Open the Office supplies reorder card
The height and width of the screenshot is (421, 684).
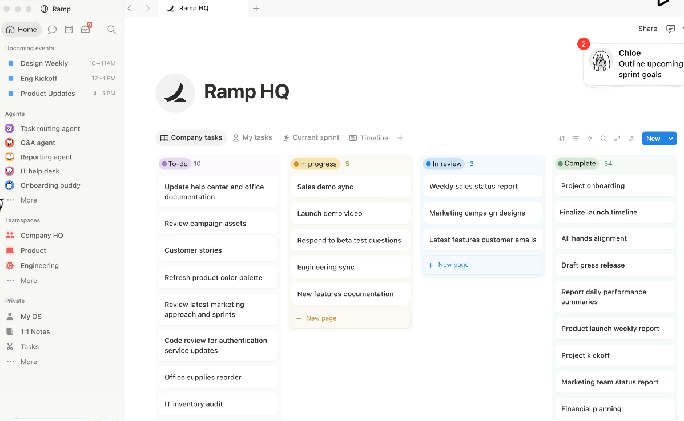pyautogui.click(x=218, y=378)
